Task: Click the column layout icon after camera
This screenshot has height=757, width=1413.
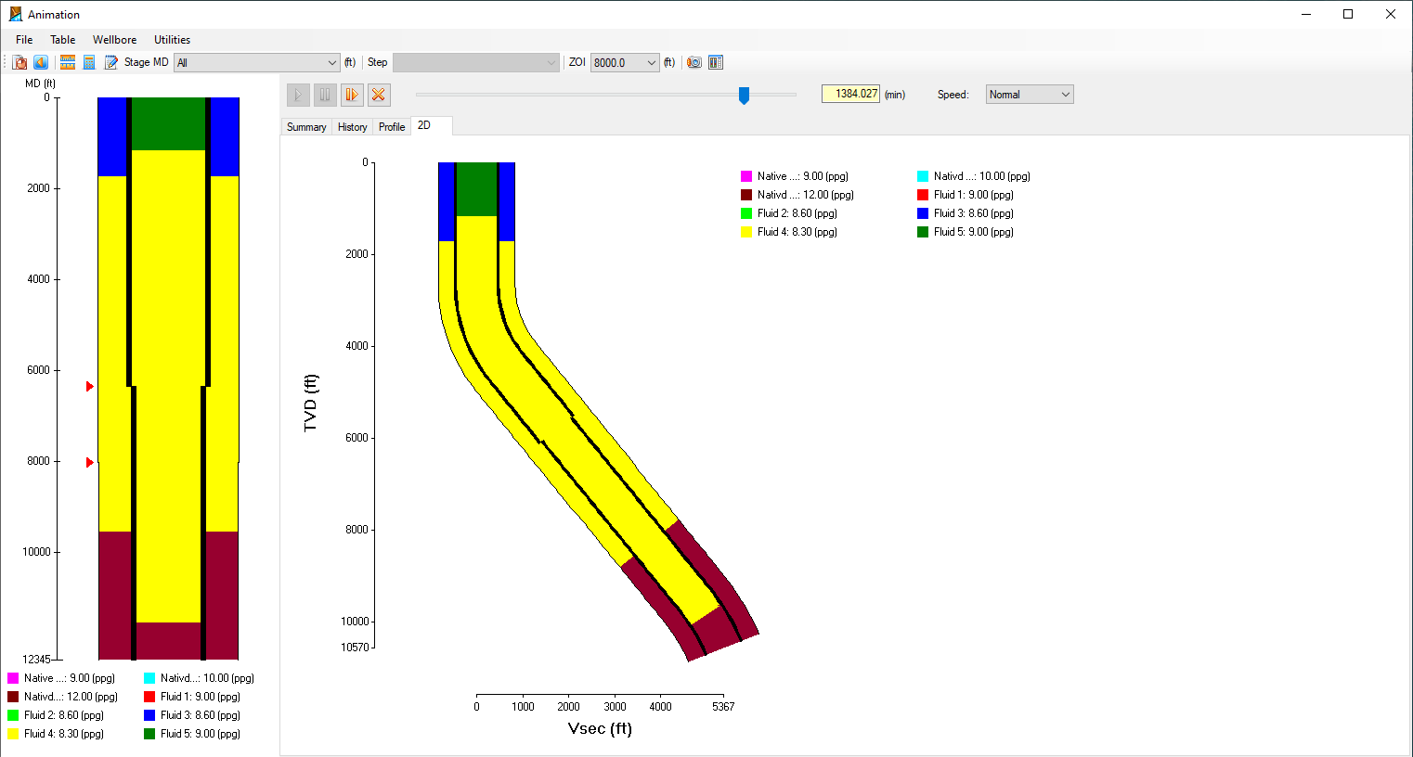Action: 716,62
